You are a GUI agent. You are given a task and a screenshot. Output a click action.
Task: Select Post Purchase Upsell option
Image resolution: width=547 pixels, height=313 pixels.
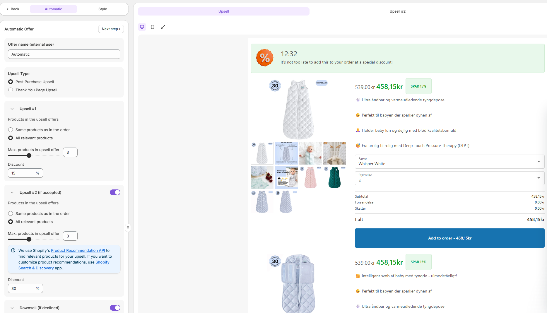coord(11,82)
